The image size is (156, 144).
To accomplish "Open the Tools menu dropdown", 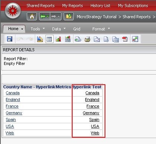I will point(38,29).
